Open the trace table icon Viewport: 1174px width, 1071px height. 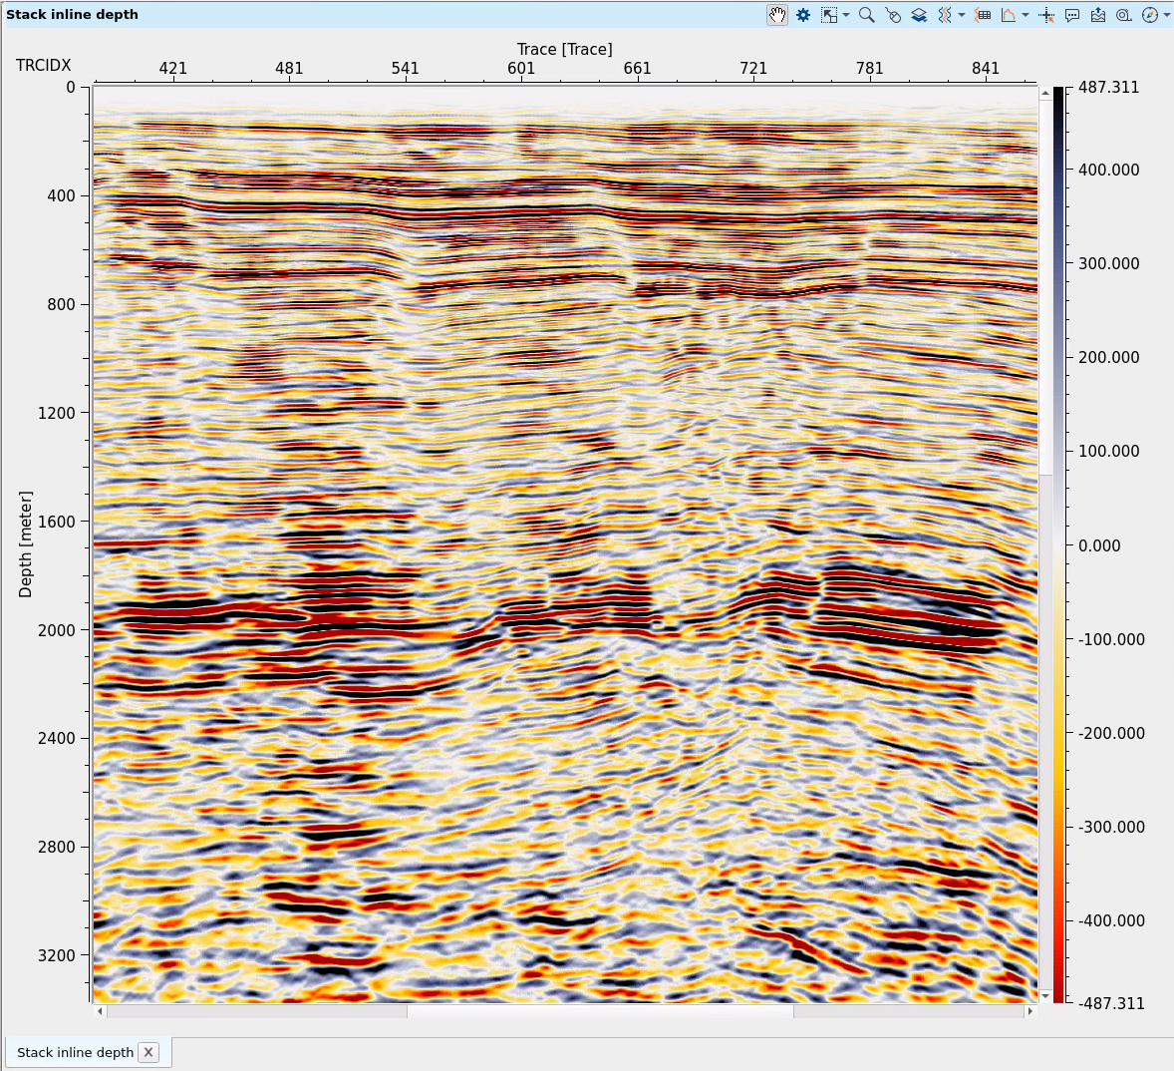(x=984, y=15)
